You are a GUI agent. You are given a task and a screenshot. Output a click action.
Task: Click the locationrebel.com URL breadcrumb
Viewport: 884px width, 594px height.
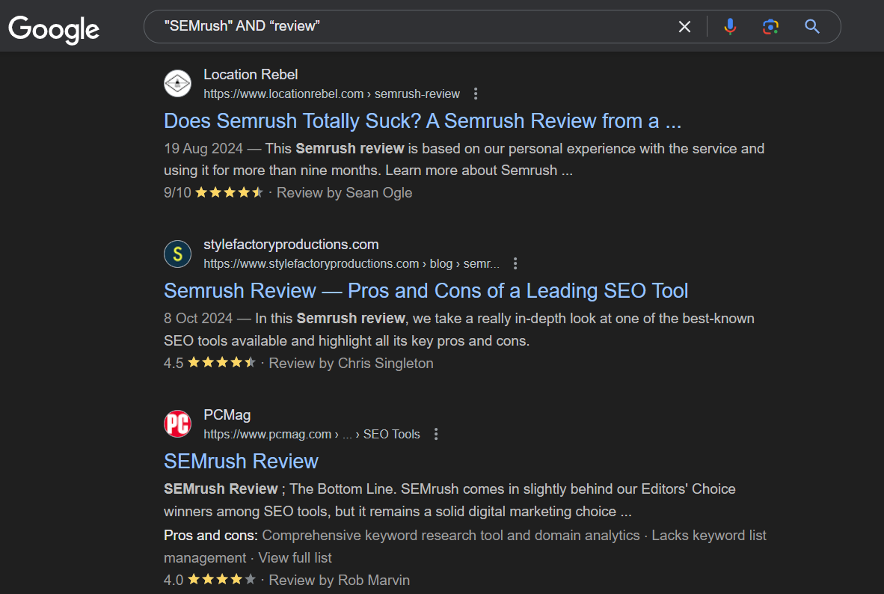pyautogui.click(x=331, y=94)
